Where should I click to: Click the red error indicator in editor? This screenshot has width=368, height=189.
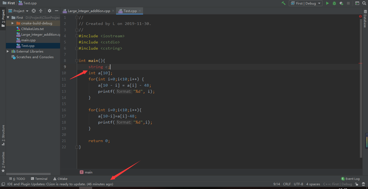pyautogui.click(x=360, y=16)
